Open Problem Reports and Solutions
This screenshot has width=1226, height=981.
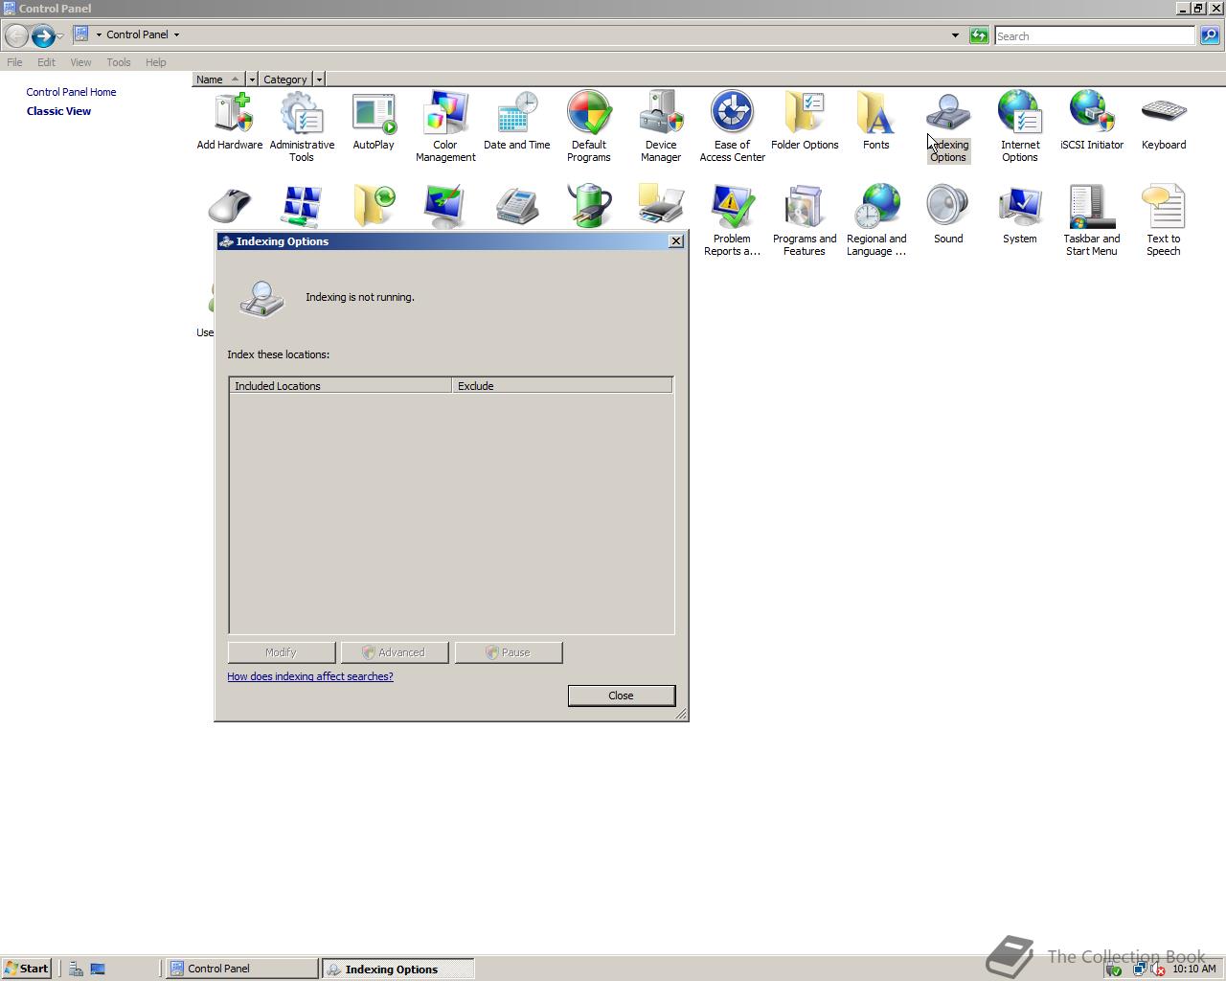point(733,220)
